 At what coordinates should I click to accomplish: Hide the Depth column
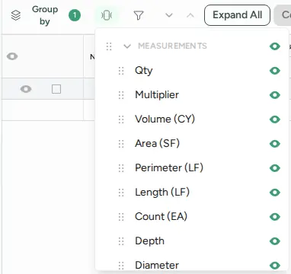click(275, 241)
